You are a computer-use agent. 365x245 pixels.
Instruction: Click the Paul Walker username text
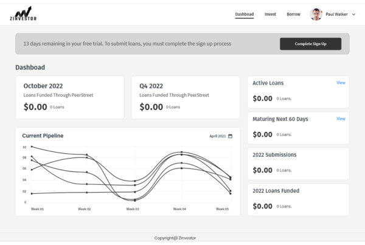click(x=336, y=14)
